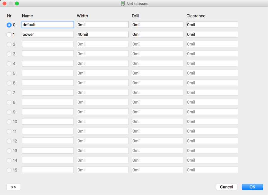Click the Drill field of class 12
Screen dimensions: 268x195
(158, 141)
